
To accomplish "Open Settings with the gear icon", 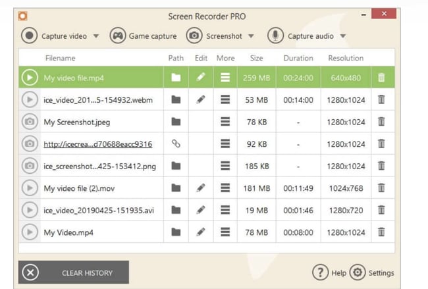I will [358, 273].
